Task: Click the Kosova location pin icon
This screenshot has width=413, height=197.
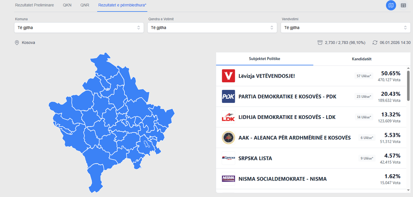Action: point(17,43)
